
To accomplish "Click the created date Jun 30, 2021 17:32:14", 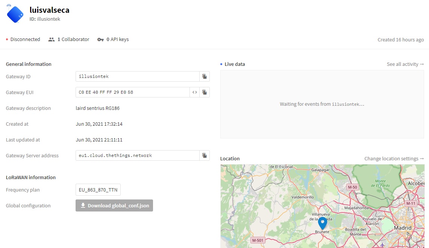I will (x=99, y=124).
